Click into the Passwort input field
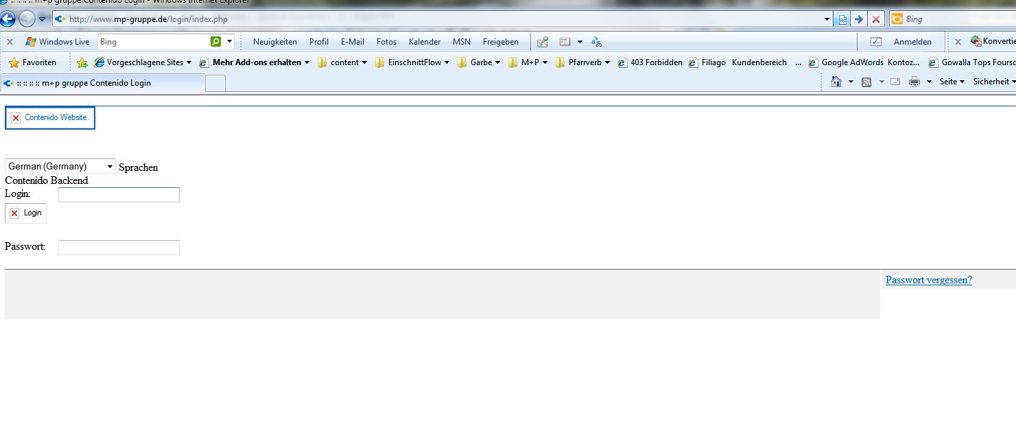This screenshot has width=1016, height=426. click(119, 248)
